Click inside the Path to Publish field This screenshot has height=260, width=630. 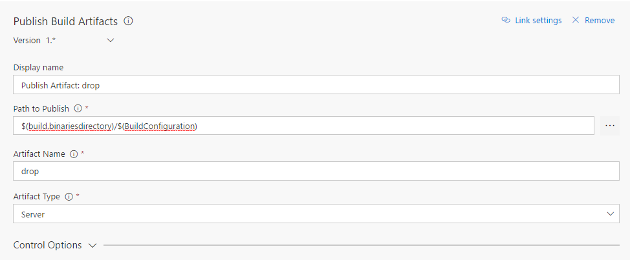point(303,126)
